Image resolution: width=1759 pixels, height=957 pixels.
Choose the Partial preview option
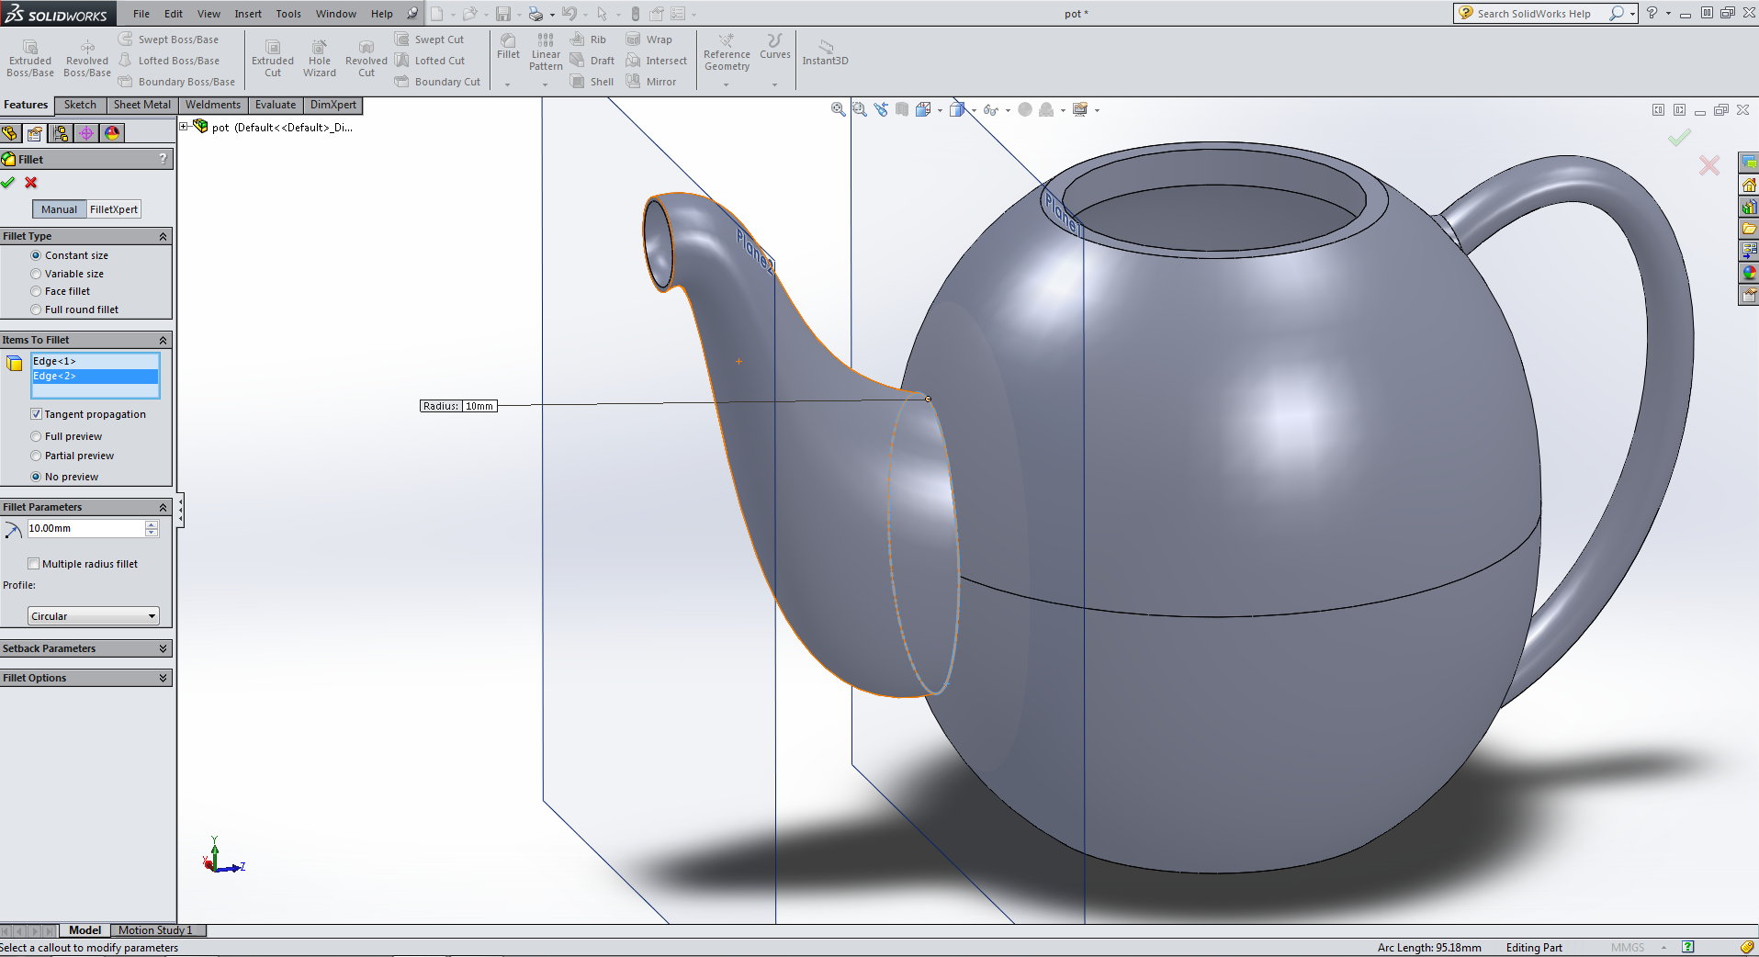[x=36, y=456]
